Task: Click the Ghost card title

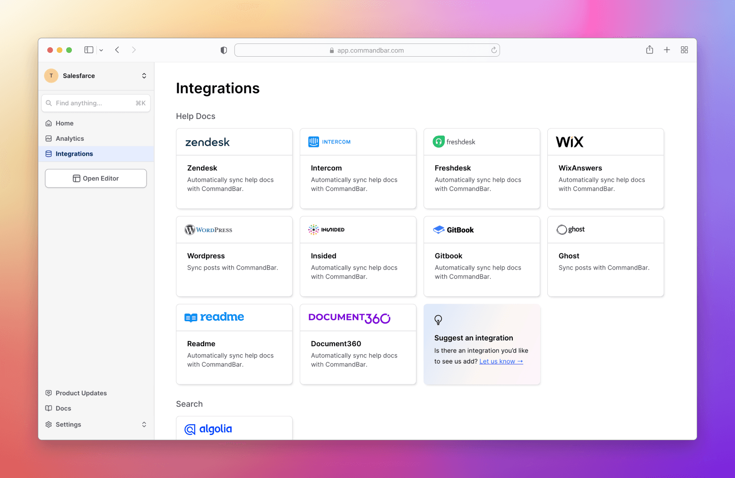Action: 569,256
